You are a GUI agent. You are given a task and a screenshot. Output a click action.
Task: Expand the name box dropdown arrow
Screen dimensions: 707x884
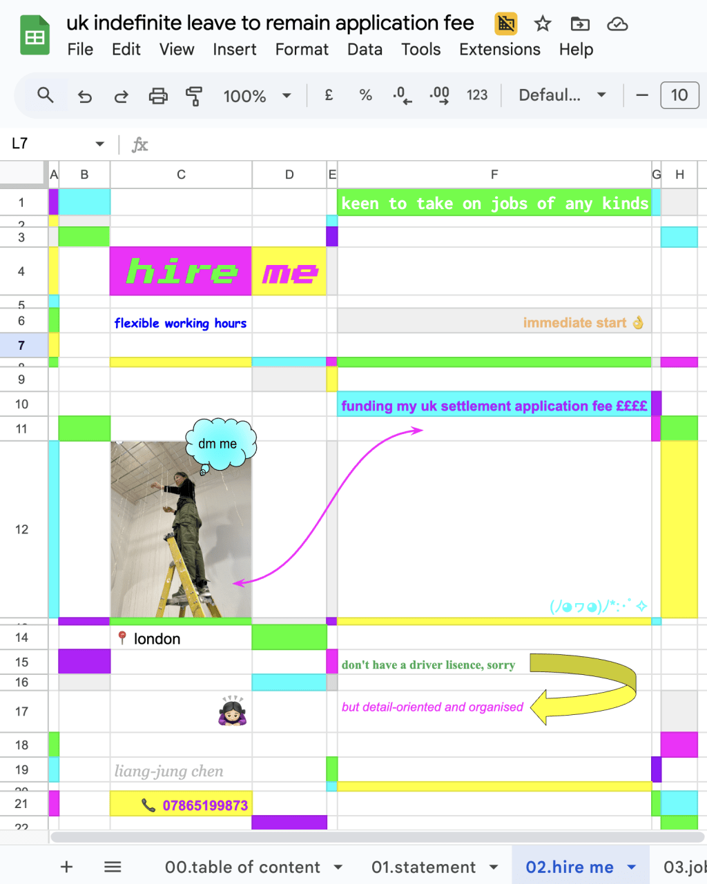100,144
